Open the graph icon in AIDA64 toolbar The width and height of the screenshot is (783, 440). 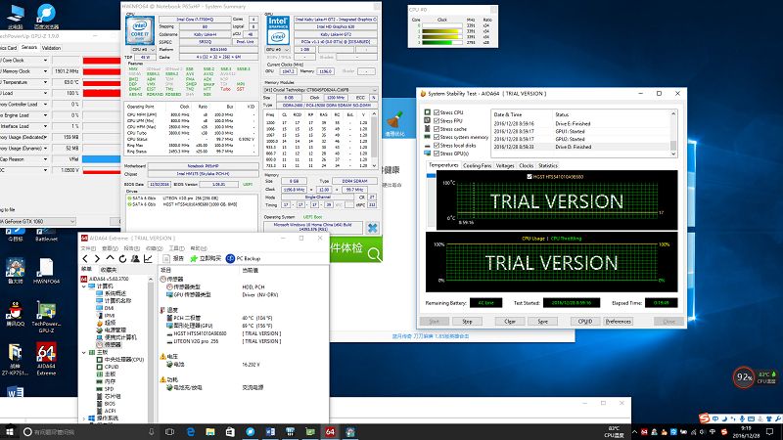click(x=148, y=258)
